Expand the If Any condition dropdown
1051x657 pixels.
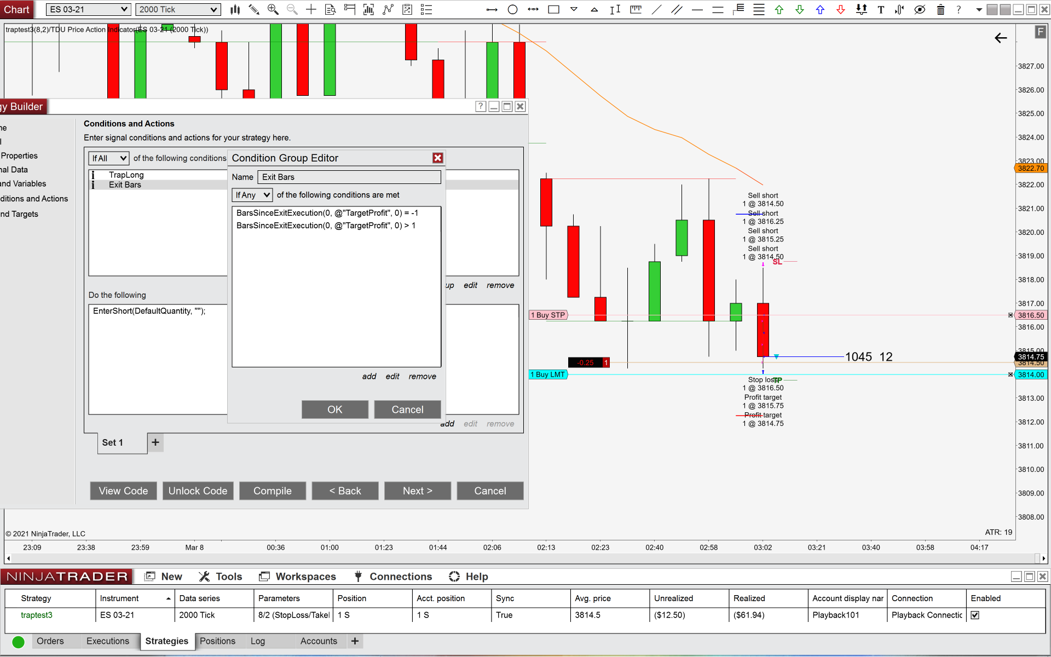[252, 195]
